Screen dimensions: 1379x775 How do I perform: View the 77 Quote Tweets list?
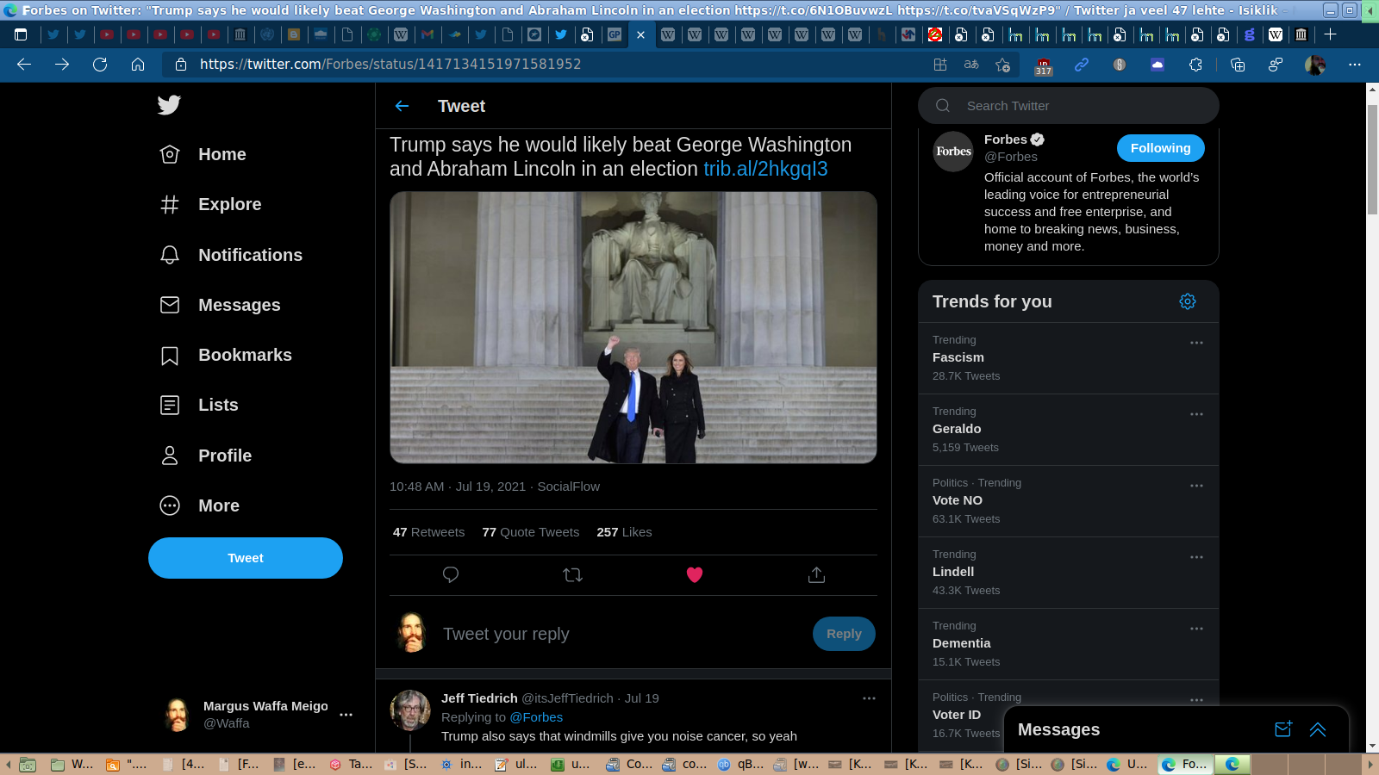531,532
